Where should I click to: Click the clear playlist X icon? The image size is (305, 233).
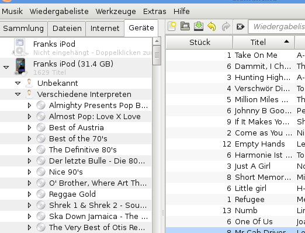pos(240,26)
